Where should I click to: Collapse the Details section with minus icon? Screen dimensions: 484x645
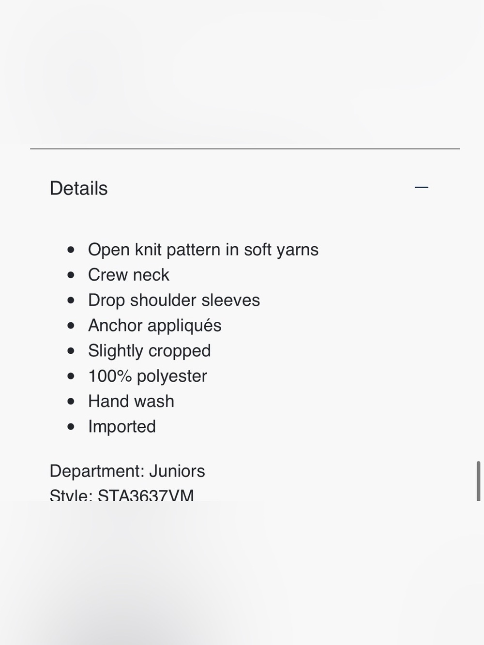click(422, 187)
